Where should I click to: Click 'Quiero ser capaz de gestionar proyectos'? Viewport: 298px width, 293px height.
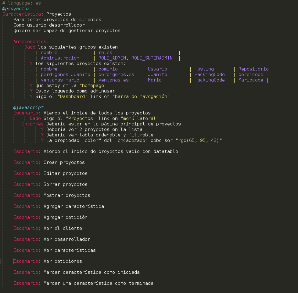pos(67,31)
